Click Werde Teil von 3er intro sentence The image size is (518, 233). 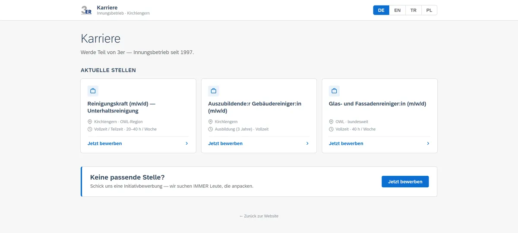coord(137,52)
